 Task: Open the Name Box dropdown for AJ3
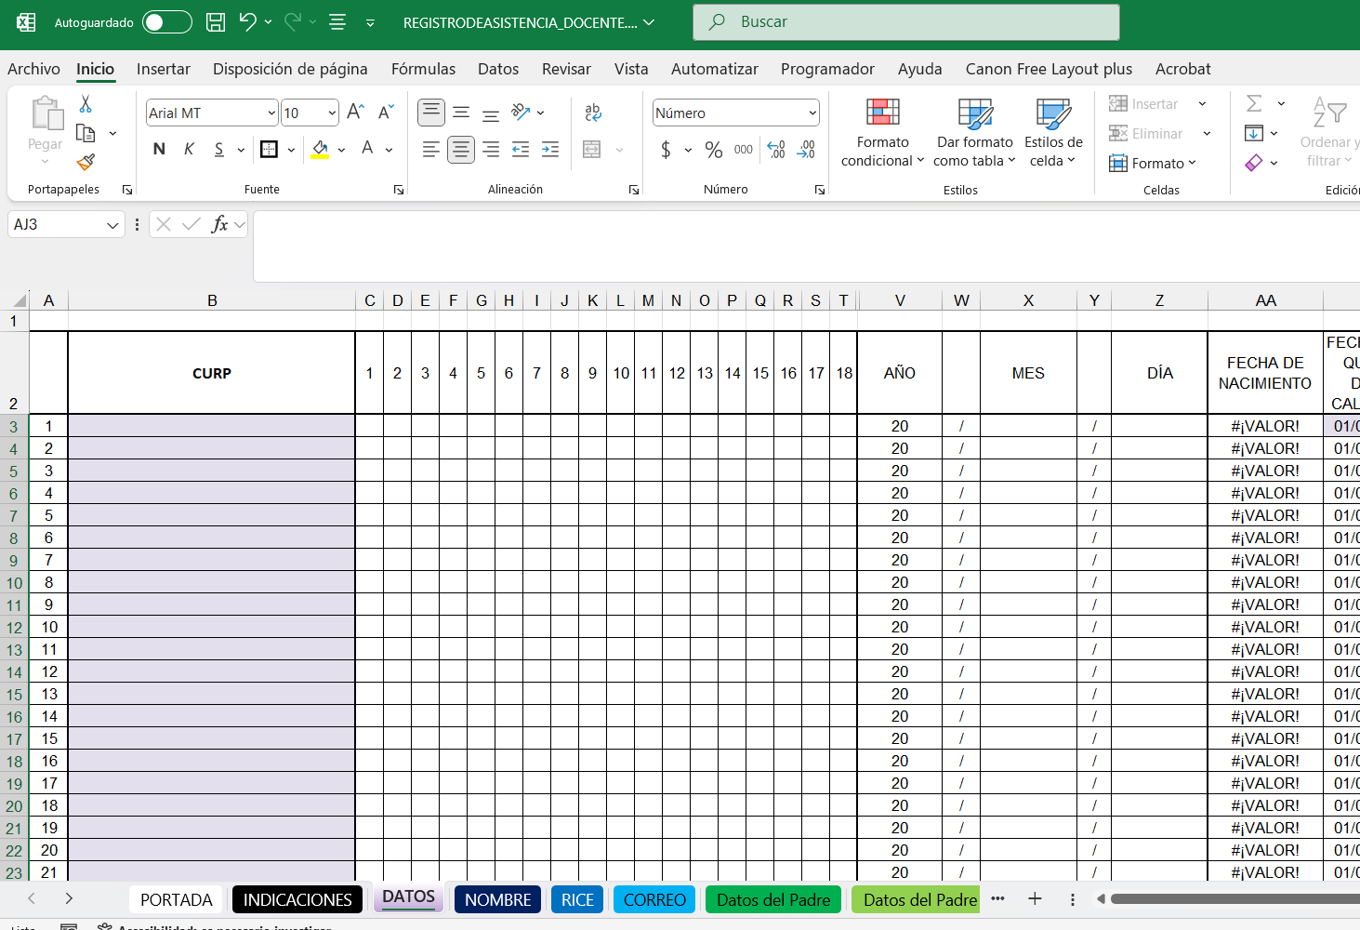tap(112, 225)
